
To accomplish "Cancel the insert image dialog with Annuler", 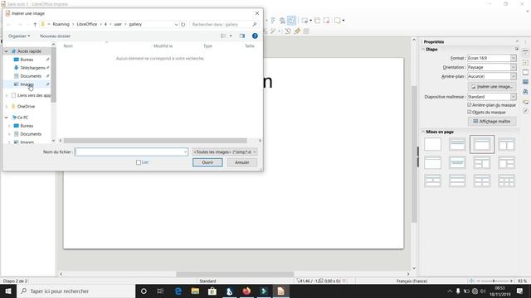I will 241,162.
